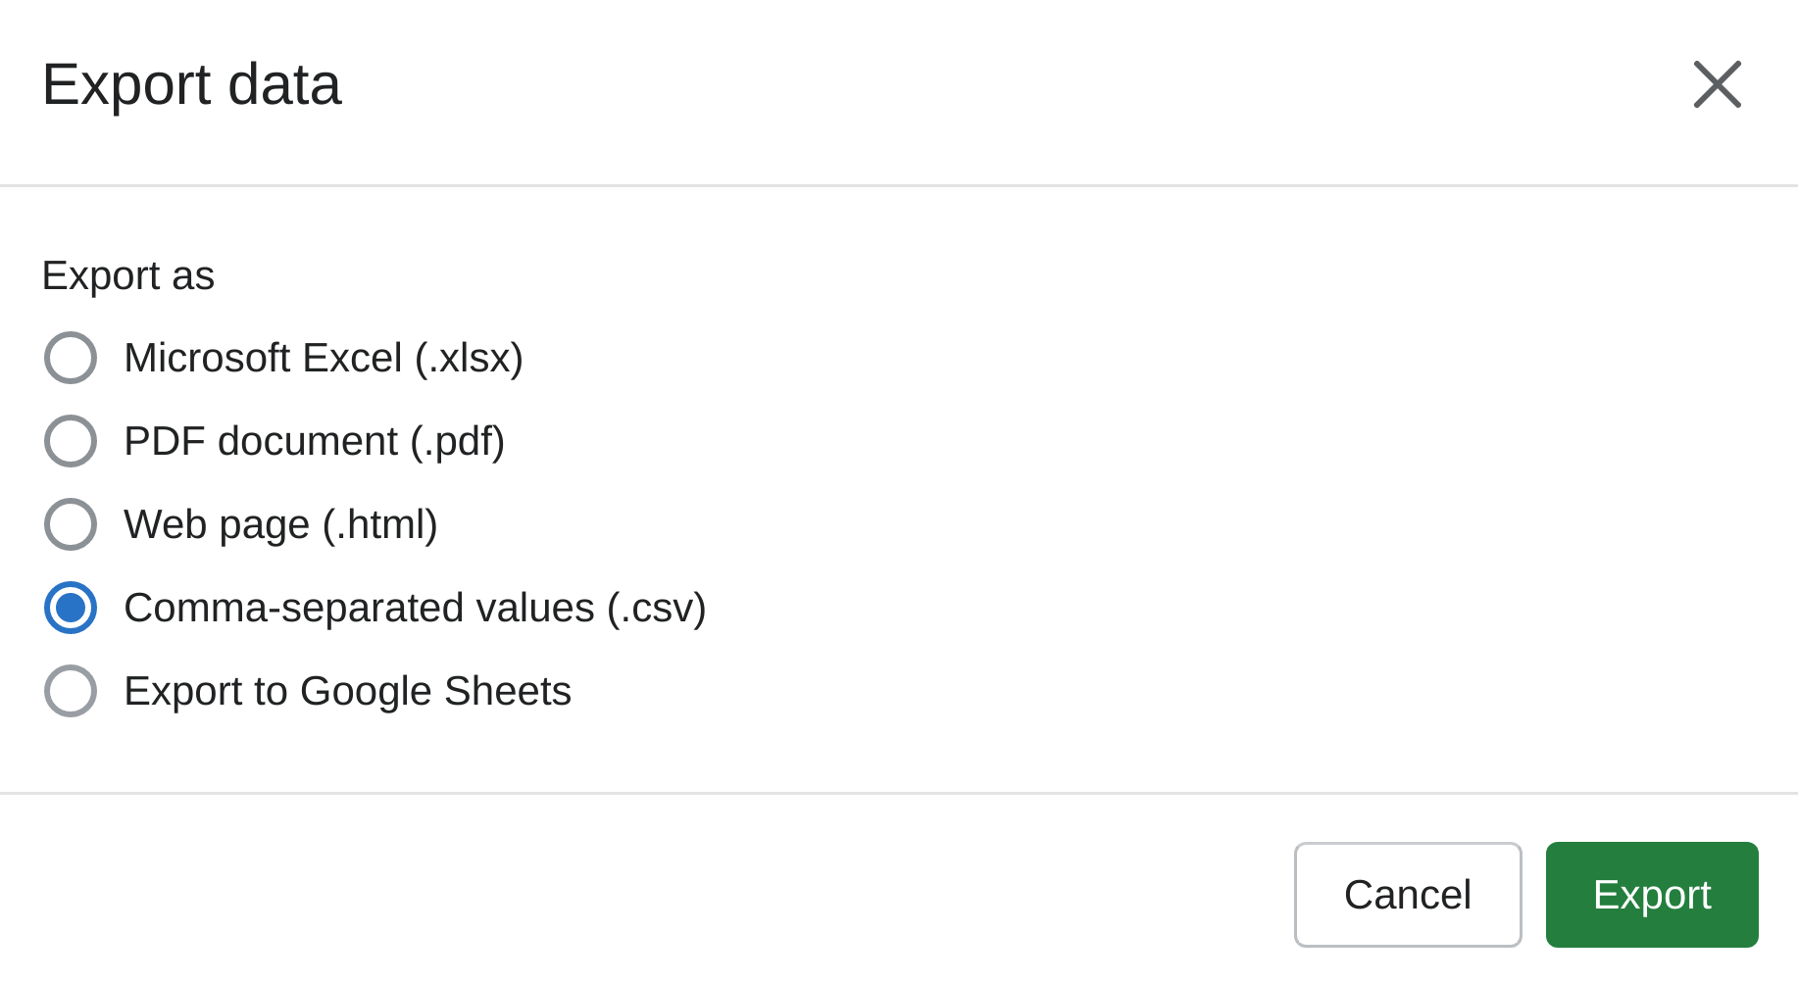Click the Web page radio circle

70,524
